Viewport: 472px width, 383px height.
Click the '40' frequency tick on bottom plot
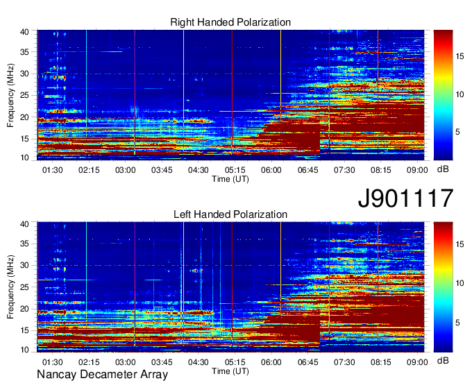[x=24, y=224]
